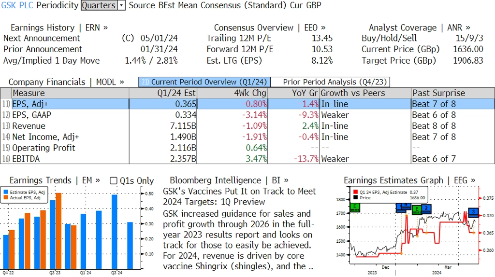Click Beat 6 of 7 for EBITDA

[x=434, y=159]
